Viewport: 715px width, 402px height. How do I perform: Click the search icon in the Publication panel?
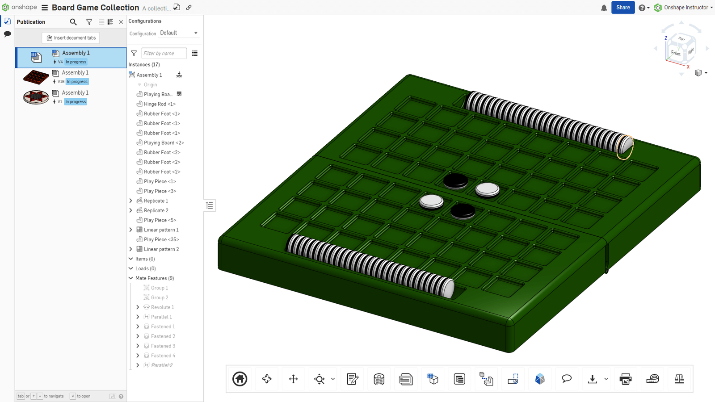(73, 21)
